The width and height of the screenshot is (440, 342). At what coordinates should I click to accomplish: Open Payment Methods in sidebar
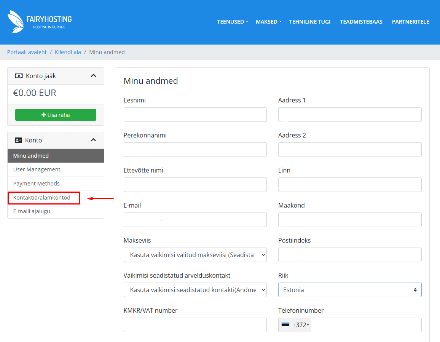(x=56, y=184)
